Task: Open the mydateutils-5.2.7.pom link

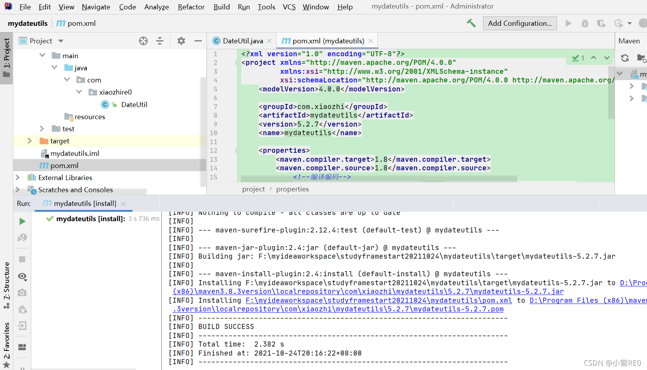Action: pyautogui.click(x=338, y=309)
